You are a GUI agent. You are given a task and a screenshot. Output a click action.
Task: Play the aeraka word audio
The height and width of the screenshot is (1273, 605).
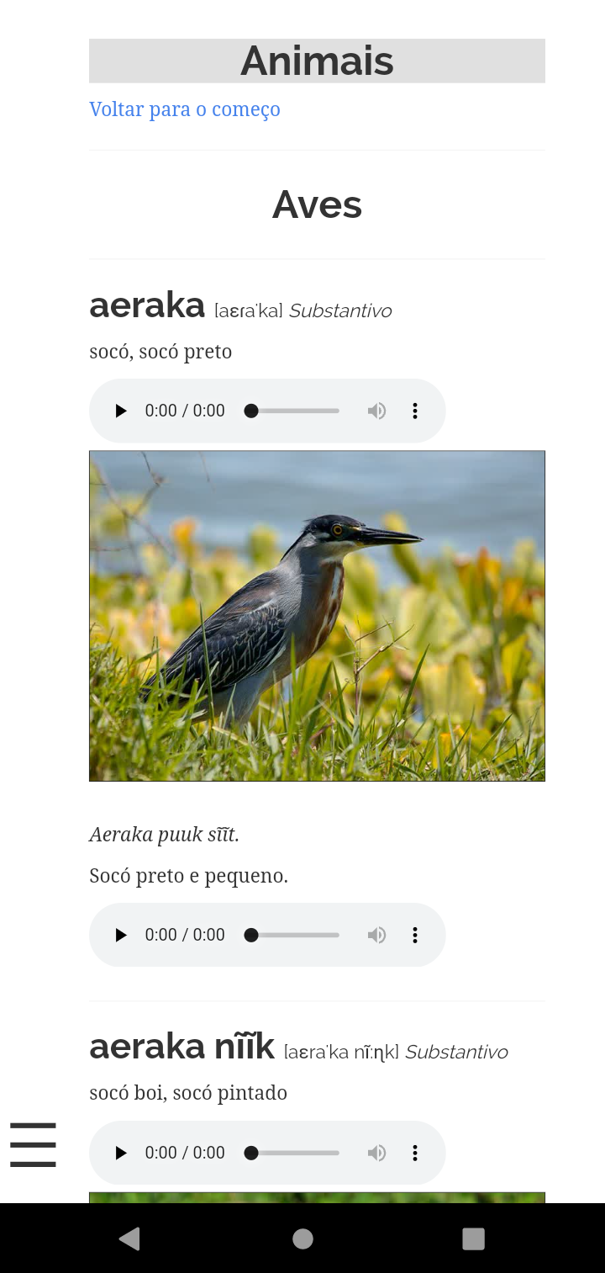click(121, 411)
